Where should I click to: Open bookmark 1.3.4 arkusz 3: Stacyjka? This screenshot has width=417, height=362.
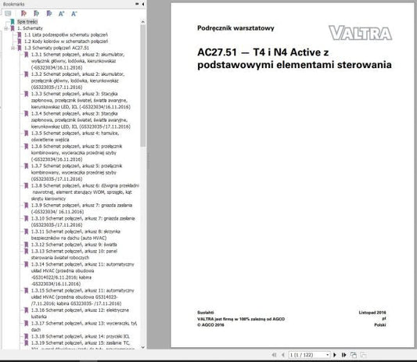pyautogui.click(x=81, y=120)
